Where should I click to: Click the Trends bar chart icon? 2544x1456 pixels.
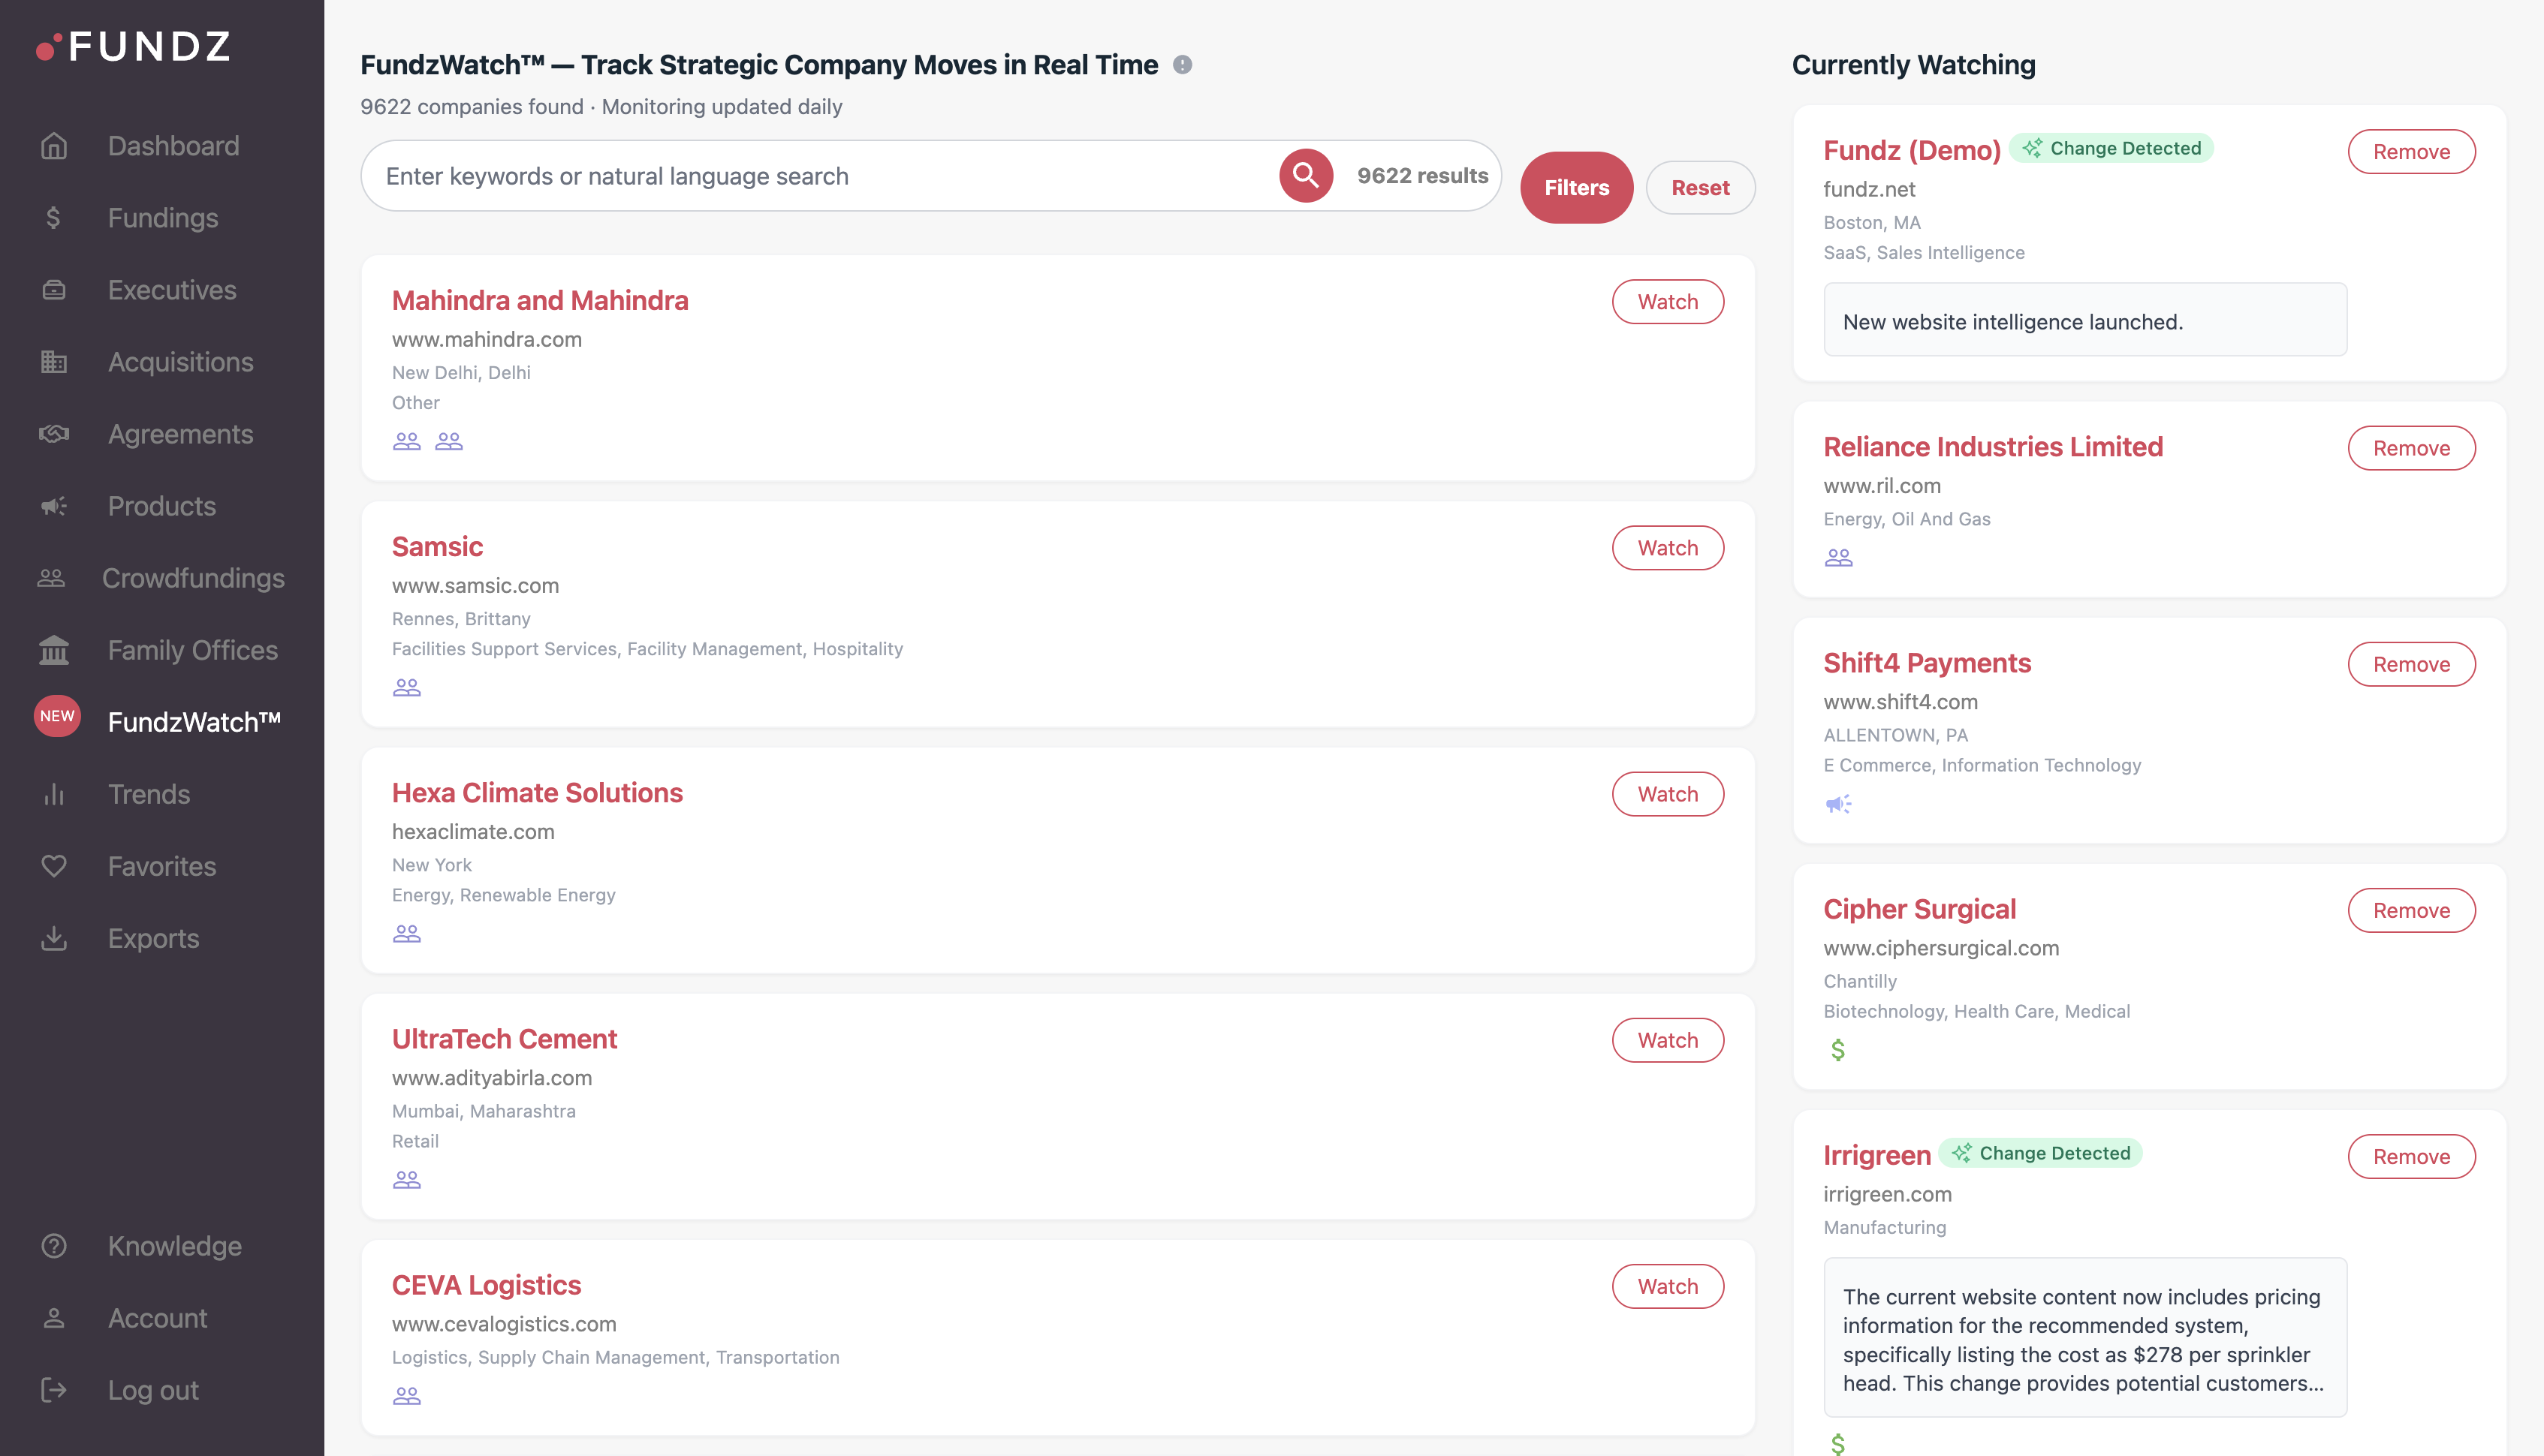(54, 794)
